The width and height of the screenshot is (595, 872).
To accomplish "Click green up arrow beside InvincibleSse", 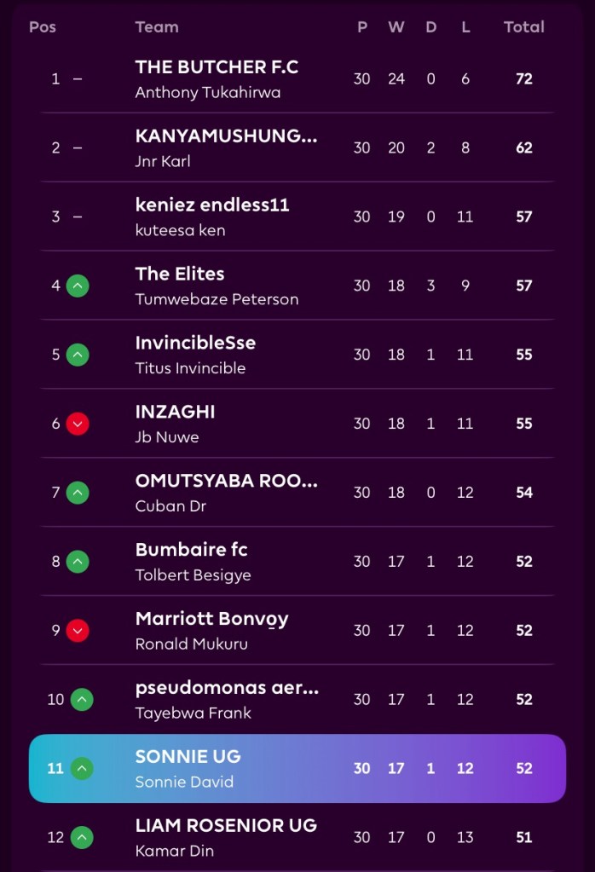I will (x=78, y=355).
